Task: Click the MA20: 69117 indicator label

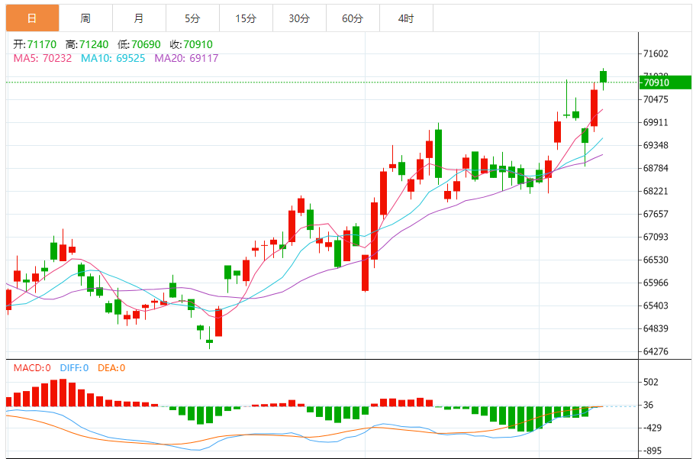Action: click(x=186, y=58)
